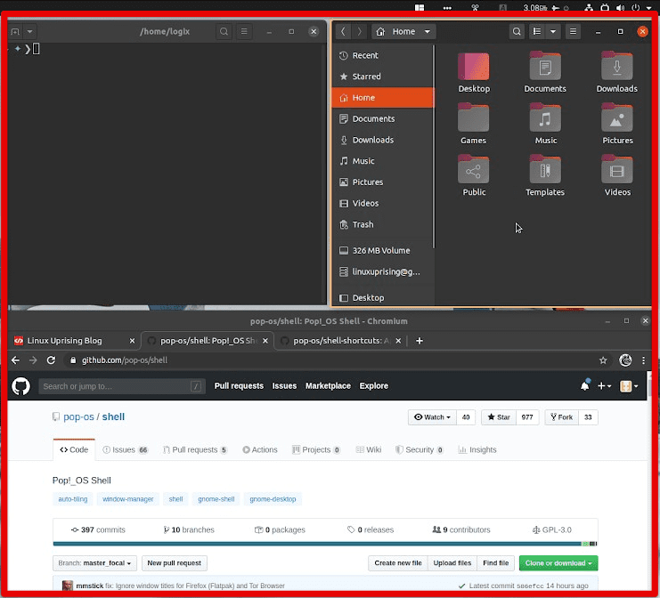This screenshot has width=660, height=598.
Task: Open GitHub notifications bell
Action: pos(585,386)
